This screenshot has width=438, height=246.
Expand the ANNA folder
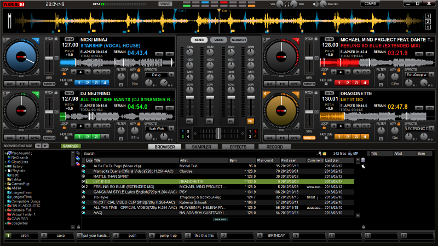(5, 188)
